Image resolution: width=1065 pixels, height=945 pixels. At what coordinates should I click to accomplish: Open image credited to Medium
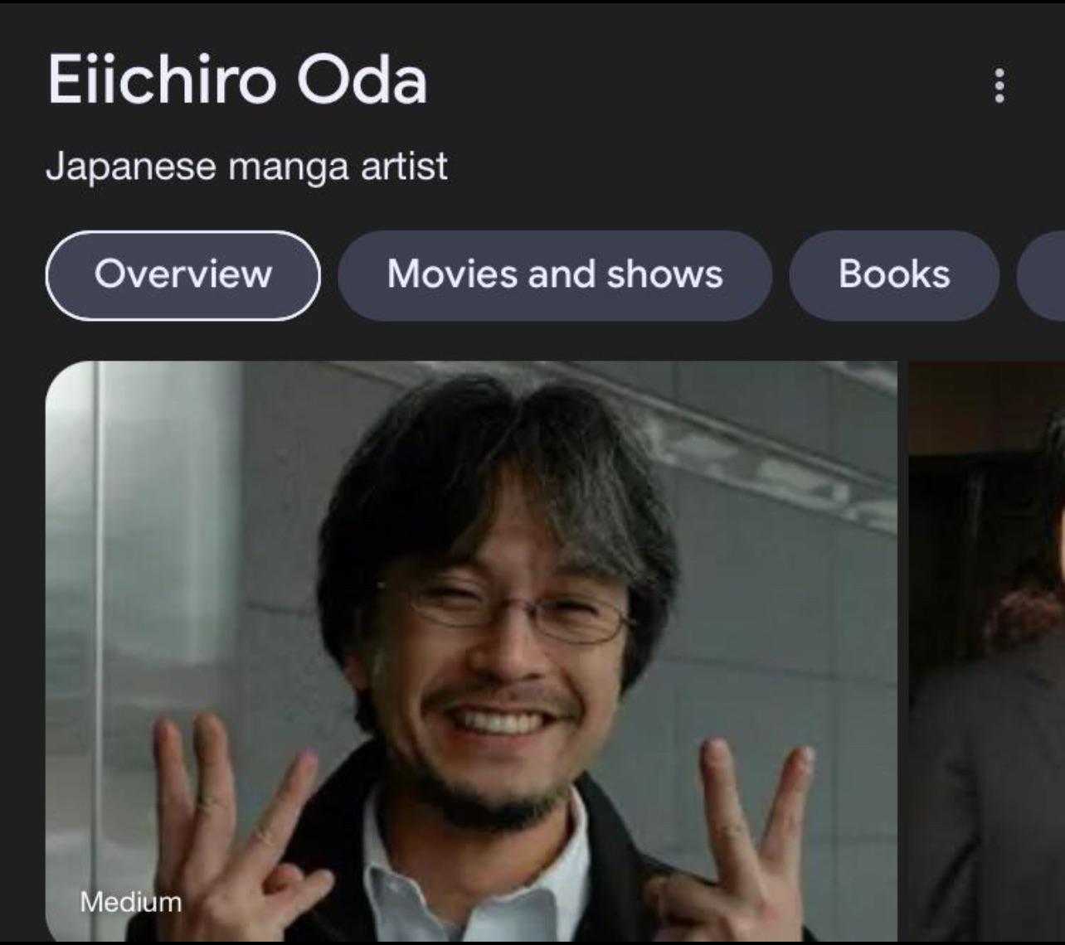point(471,651)
